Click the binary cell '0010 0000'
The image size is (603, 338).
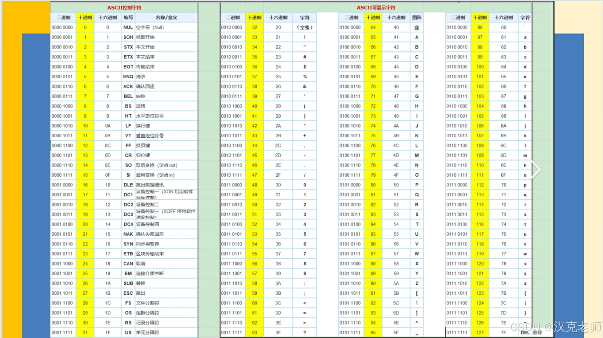[x=232, y=27]
